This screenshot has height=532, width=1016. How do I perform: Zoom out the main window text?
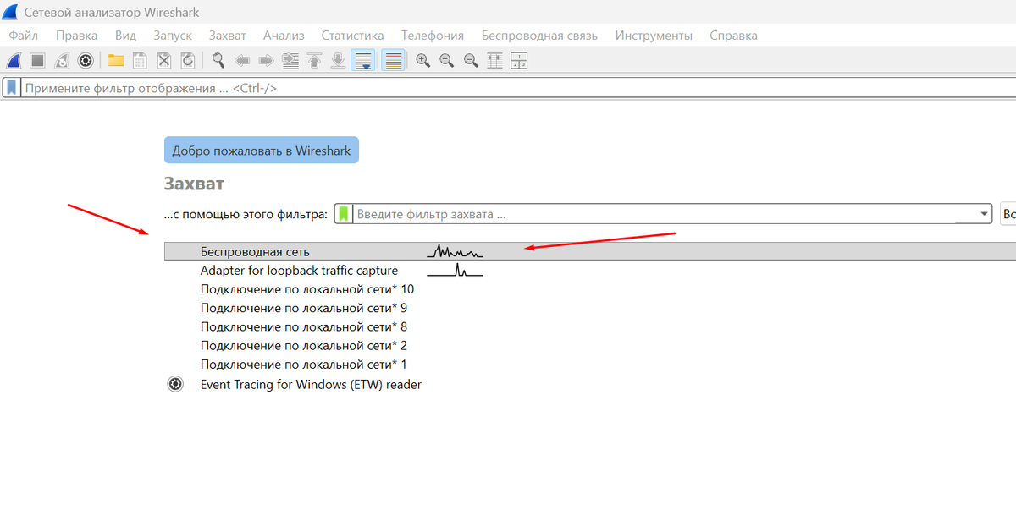[447, 61]
